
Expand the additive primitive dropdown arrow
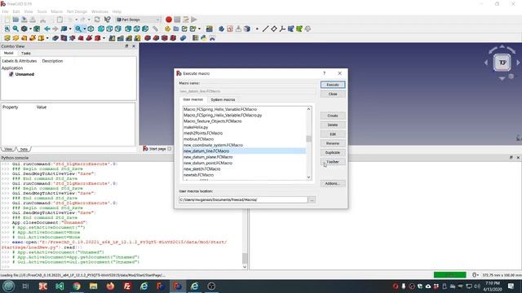[x=47, y=38]
